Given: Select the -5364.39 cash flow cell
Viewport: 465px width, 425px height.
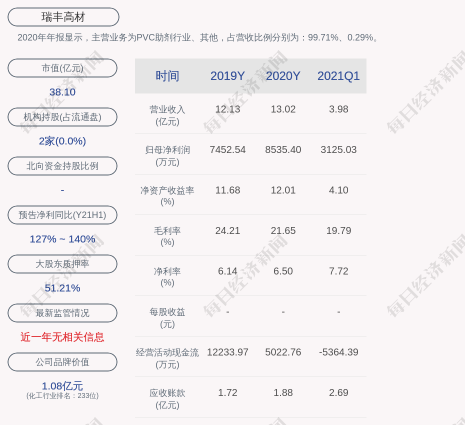Looking at the screenshot, I should click(x=338, y=352).
